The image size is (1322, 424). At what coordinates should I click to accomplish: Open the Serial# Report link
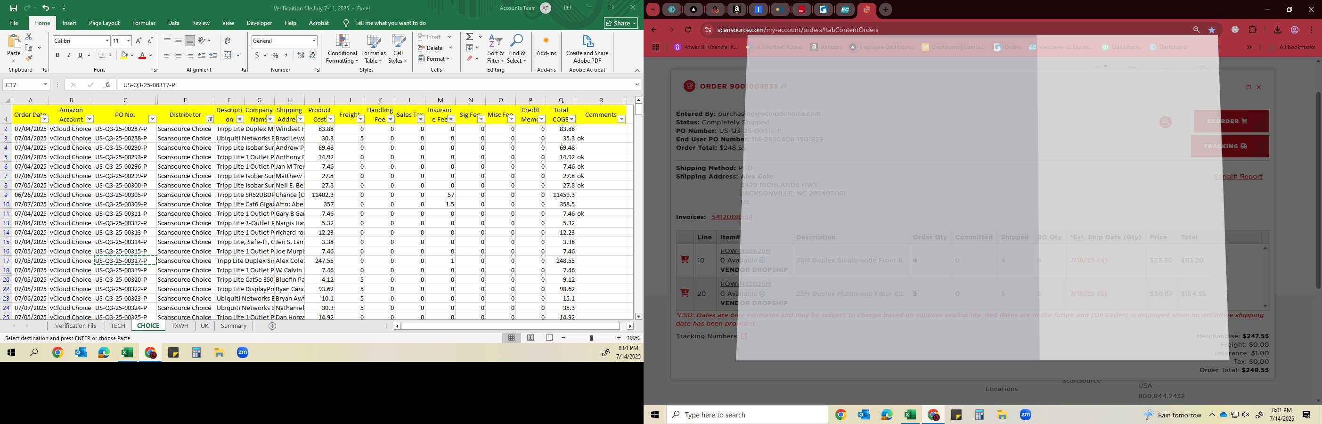click(1238, 177)
